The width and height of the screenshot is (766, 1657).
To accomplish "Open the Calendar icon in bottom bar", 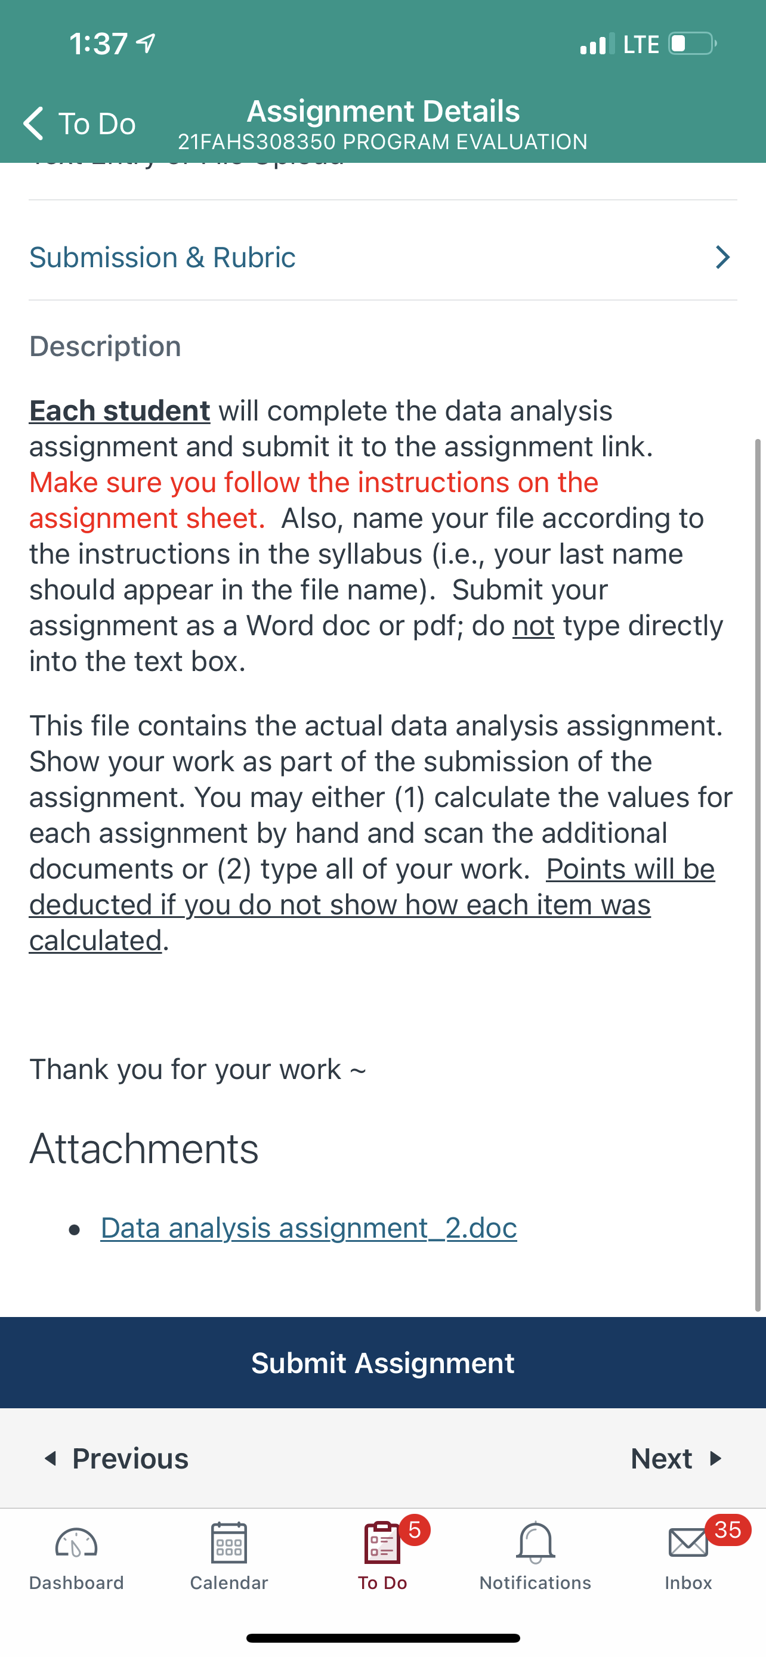I will [229, 1542].
